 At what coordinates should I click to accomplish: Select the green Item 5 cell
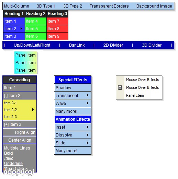(x=36, y=29)
